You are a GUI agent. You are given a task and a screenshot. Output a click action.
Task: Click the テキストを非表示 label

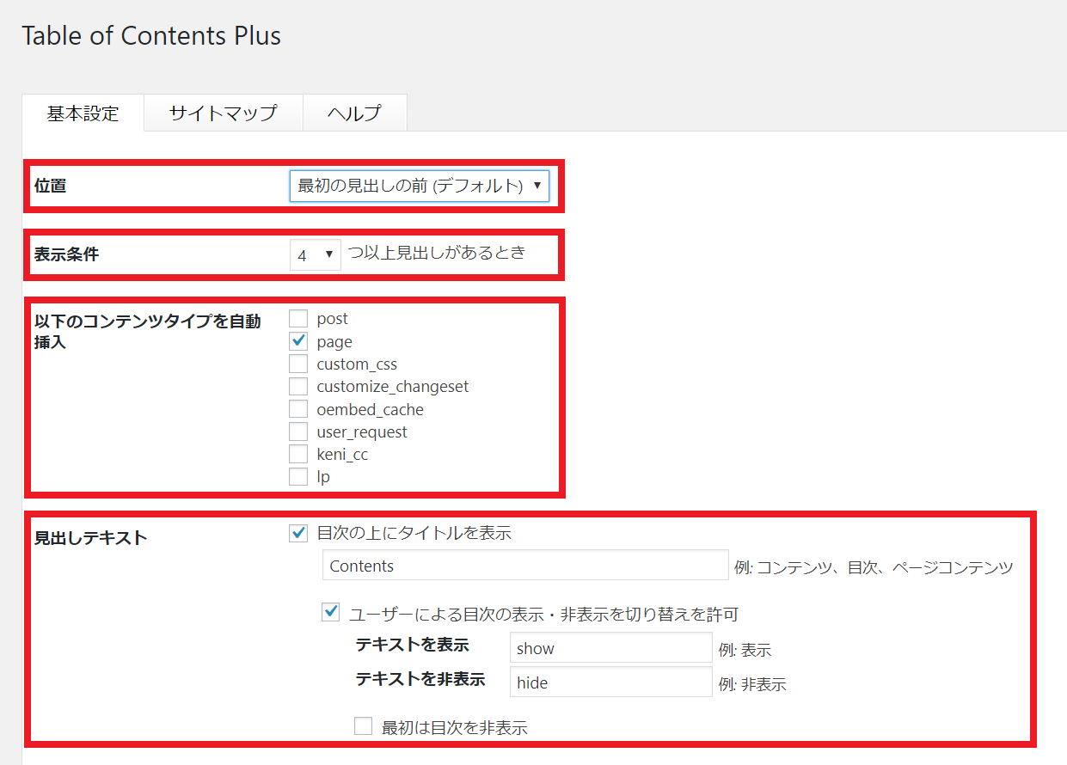(420, 679)
